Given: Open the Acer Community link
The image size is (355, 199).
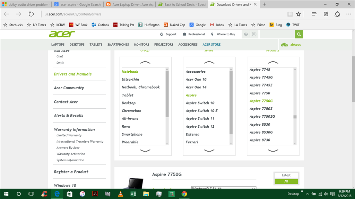Looking at the screenshot, I should pyautogui.click(x=69, y=88).
